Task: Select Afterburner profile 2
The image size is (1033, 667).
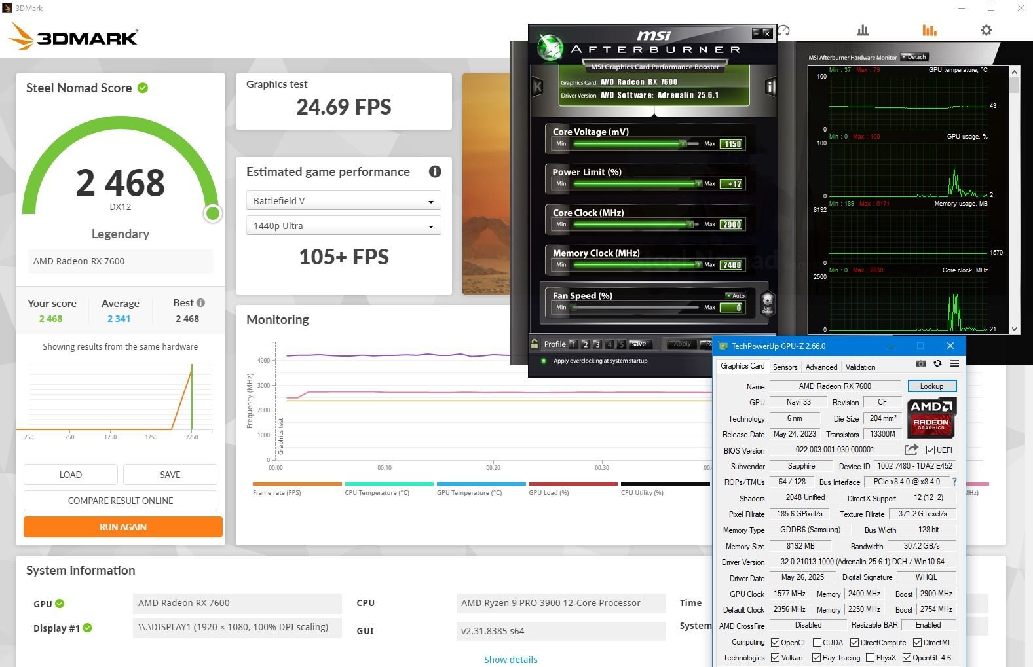Action: 585,344
